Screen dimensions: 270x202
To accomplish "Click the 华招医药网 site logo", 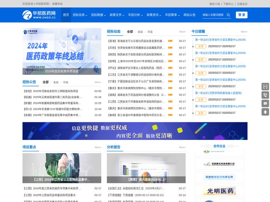I will pos(39,15).
